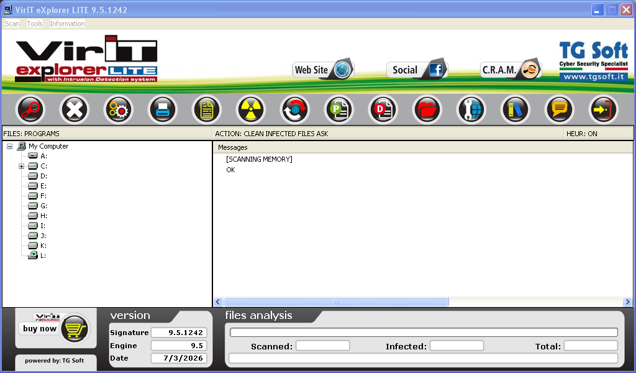Screen dimensions: 636x373
Task: Click the www.tgsoft.it link
Action: pos(594,76)
